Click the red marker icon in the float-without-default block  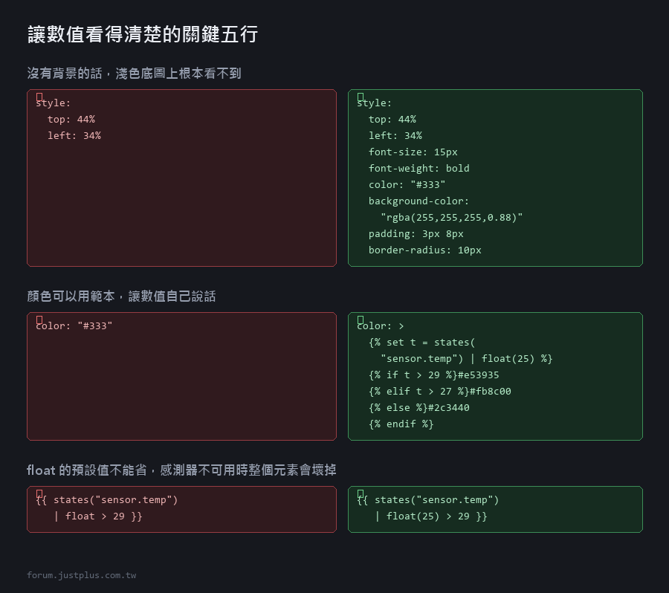click(39, 494)
